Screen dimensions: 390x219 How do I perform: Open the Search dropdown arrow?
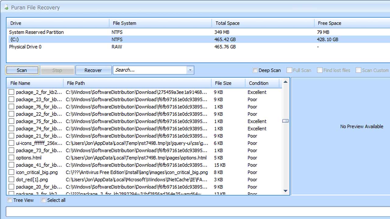pos(190,70)
